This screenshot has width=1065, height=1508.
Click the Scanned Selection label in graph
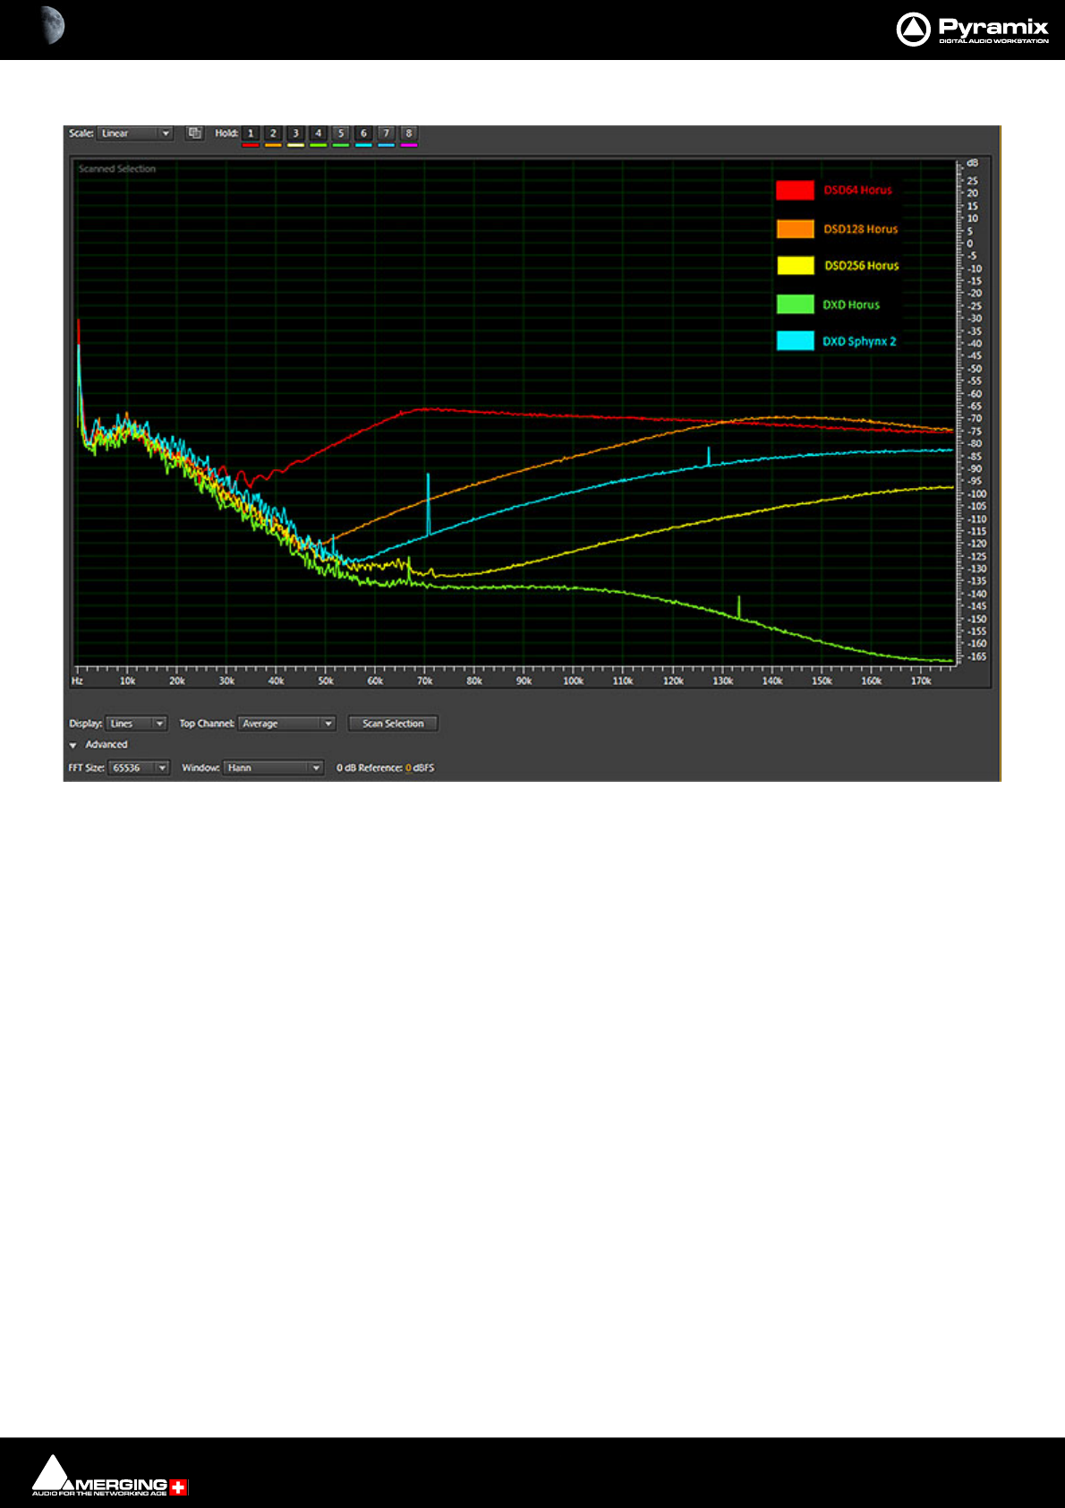point(117,168)
